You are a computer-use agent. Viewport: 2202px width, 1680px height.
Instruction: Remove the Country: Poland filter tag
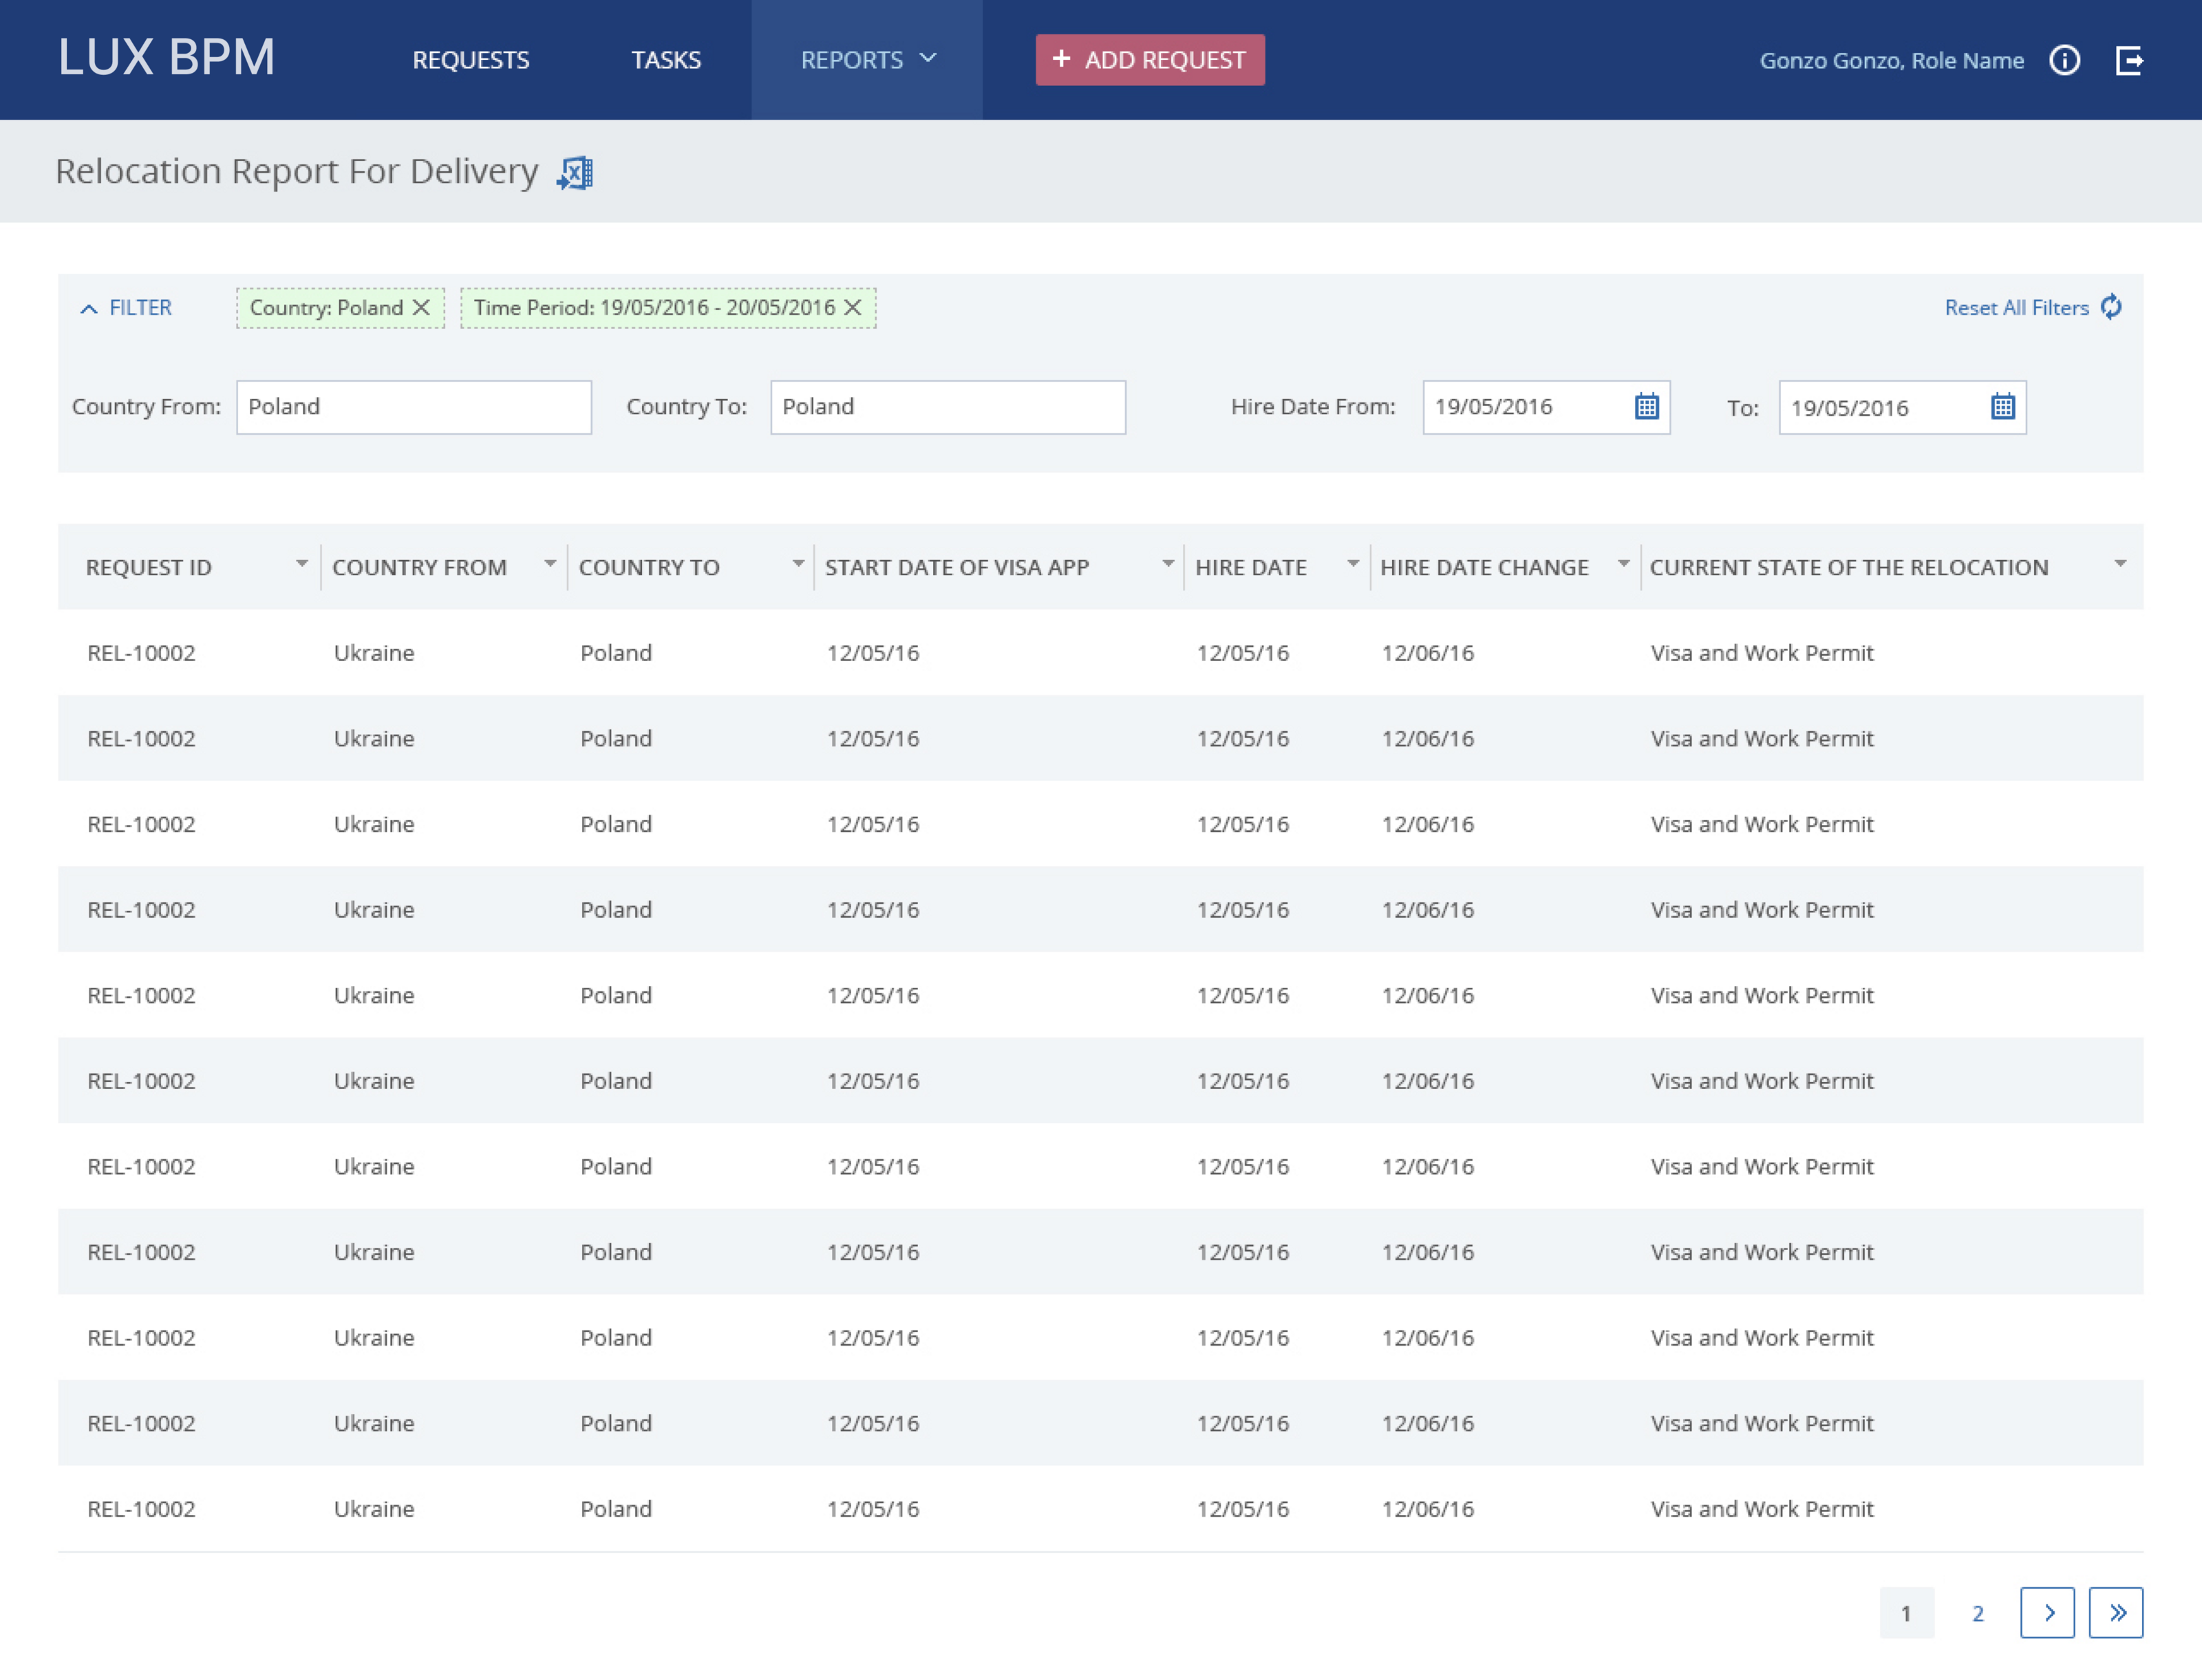(x=422, y=308)
